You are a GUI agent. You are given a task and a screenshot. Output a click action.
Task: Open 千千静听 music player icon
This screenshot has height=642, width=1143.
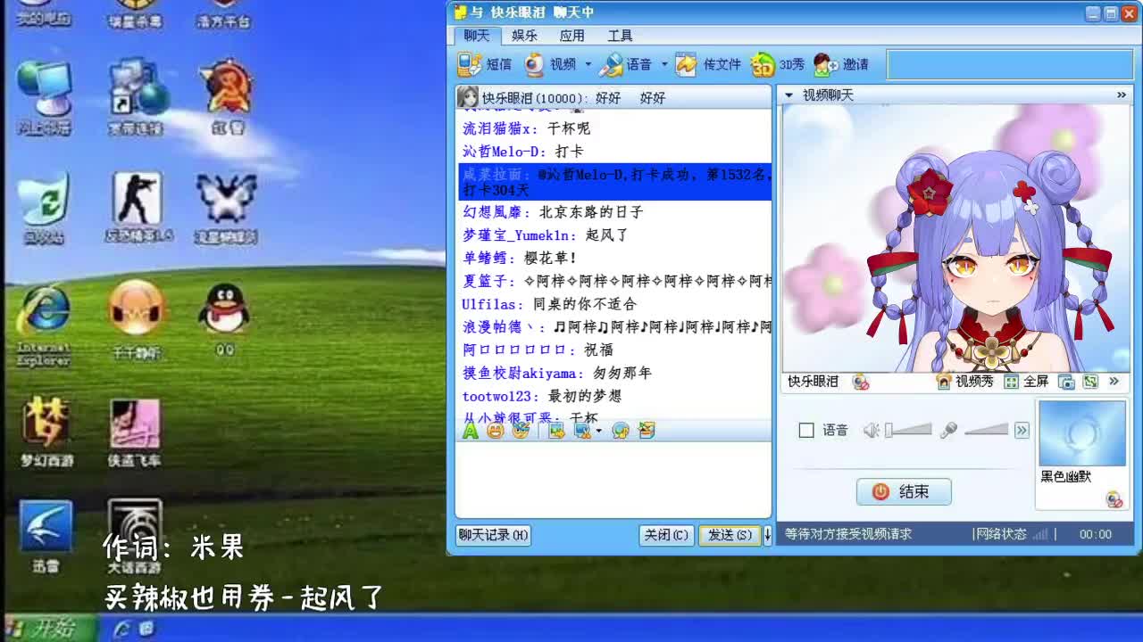click(x=136, y=320)
